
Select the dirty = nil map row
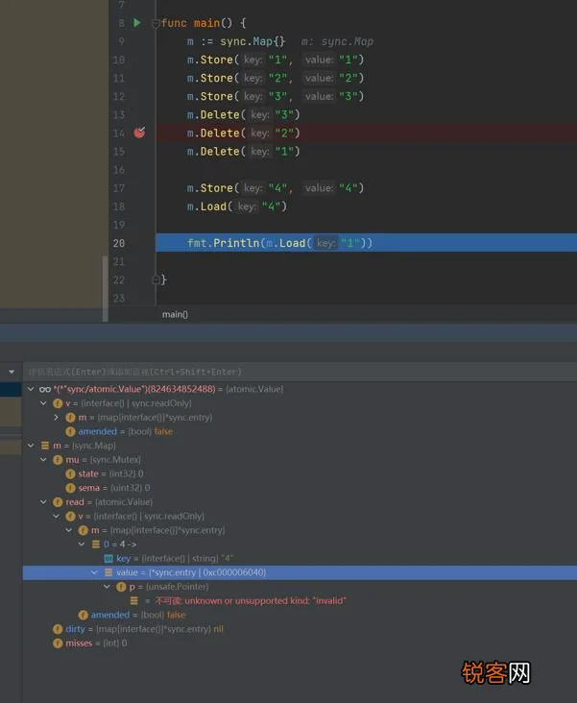point(138,629)
